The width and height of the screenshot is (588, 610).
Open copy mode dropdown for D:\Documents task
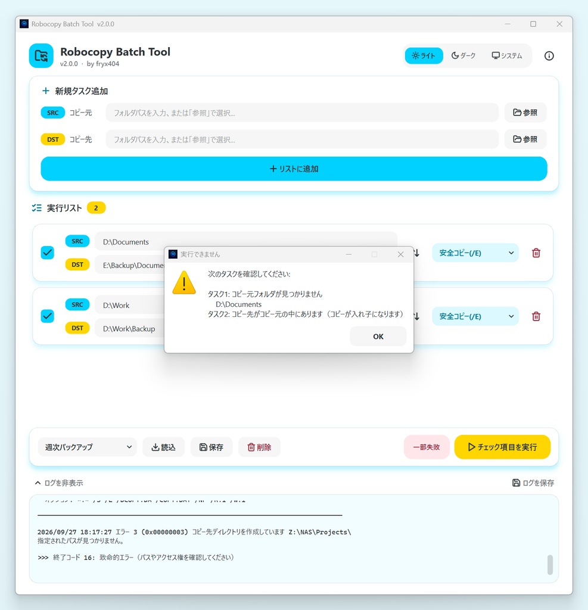(x=475, y=253)
